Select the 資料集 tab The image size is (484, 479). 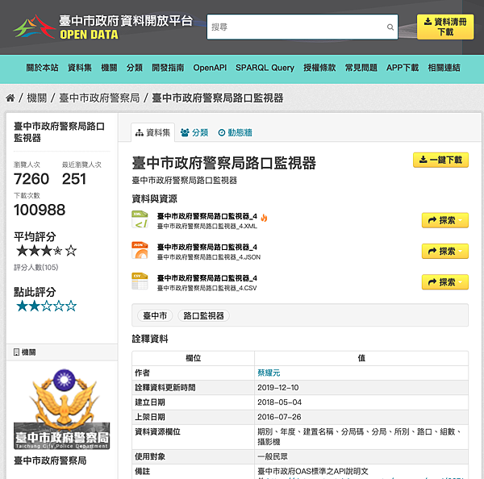point(152,133)
